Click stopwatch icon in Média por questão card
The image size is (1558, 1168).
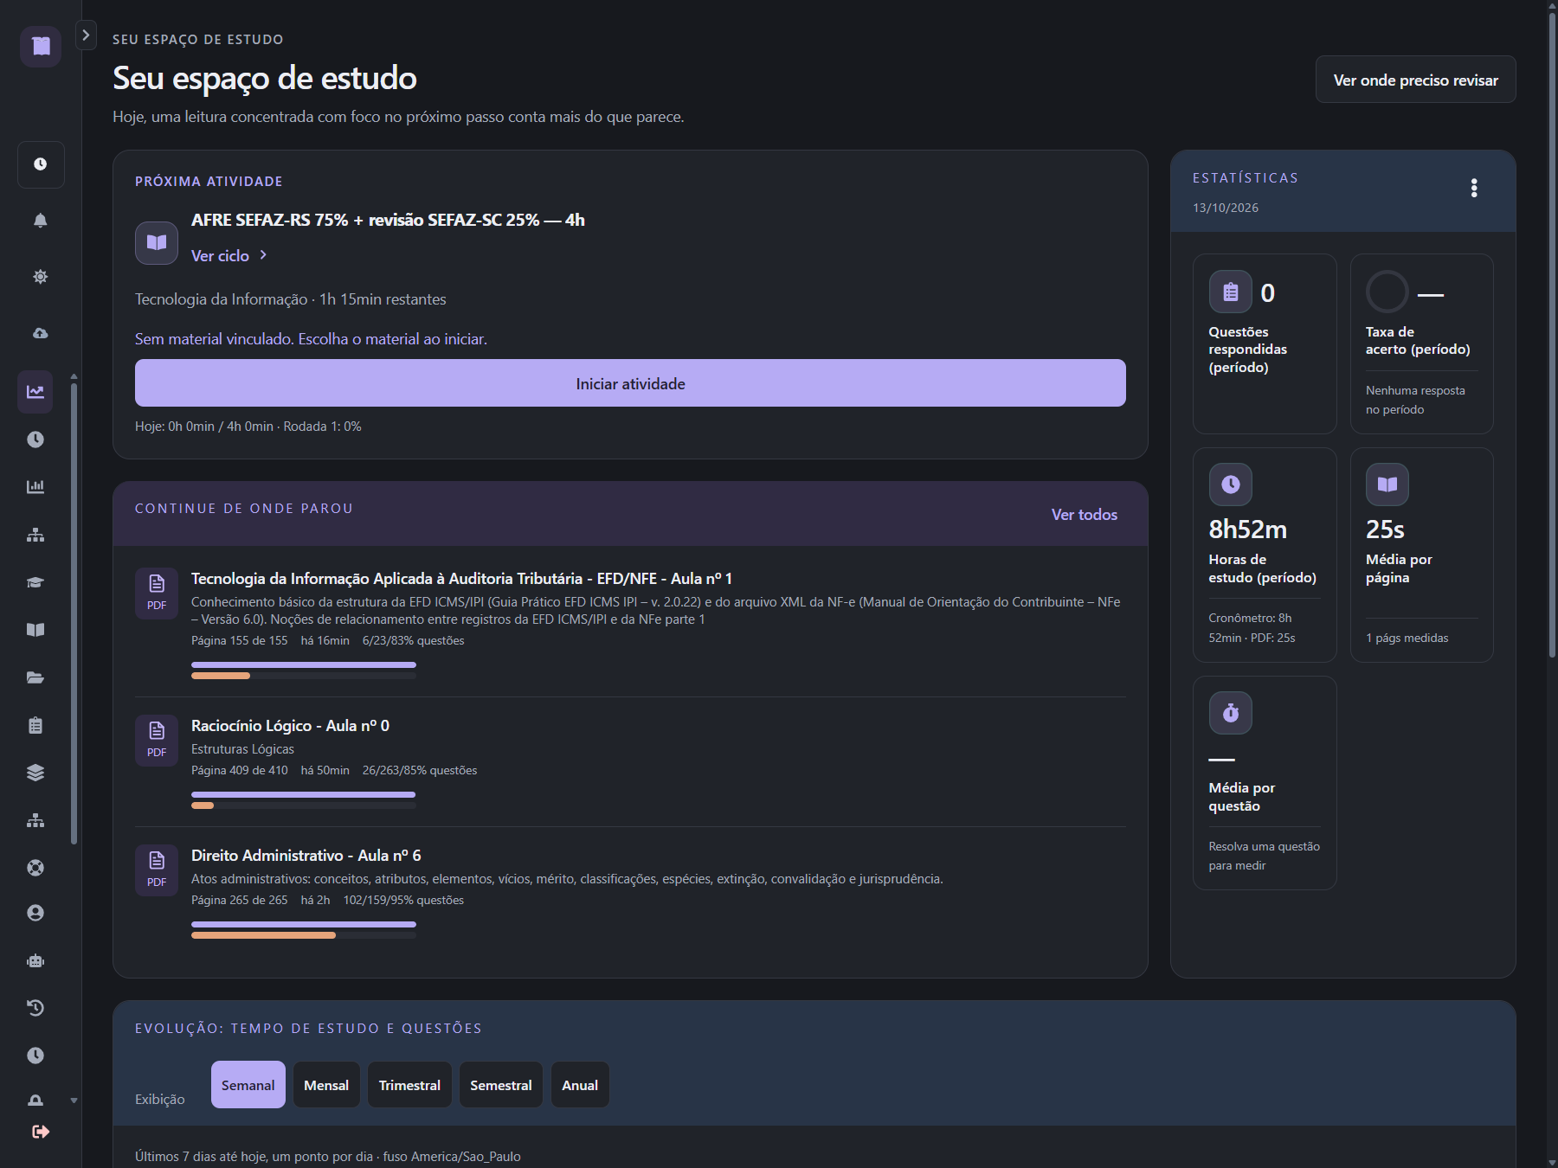[1231, 713]
